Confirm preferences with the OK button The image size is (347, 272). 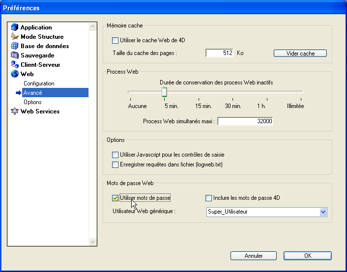(x=307, y=256)
